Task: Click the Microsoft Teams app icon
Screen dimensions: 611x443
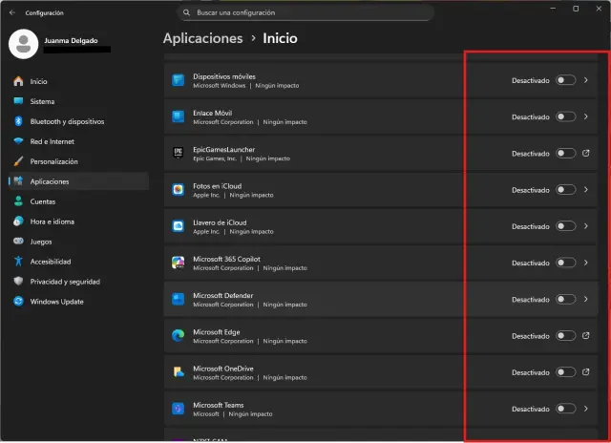Action: coord(178,409)
